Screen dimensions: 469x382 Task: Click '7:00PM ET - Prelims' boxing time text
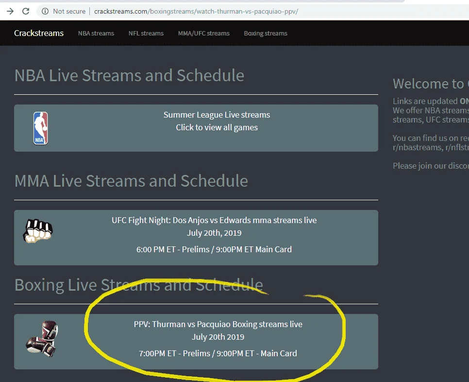click(x=175, y=353)
